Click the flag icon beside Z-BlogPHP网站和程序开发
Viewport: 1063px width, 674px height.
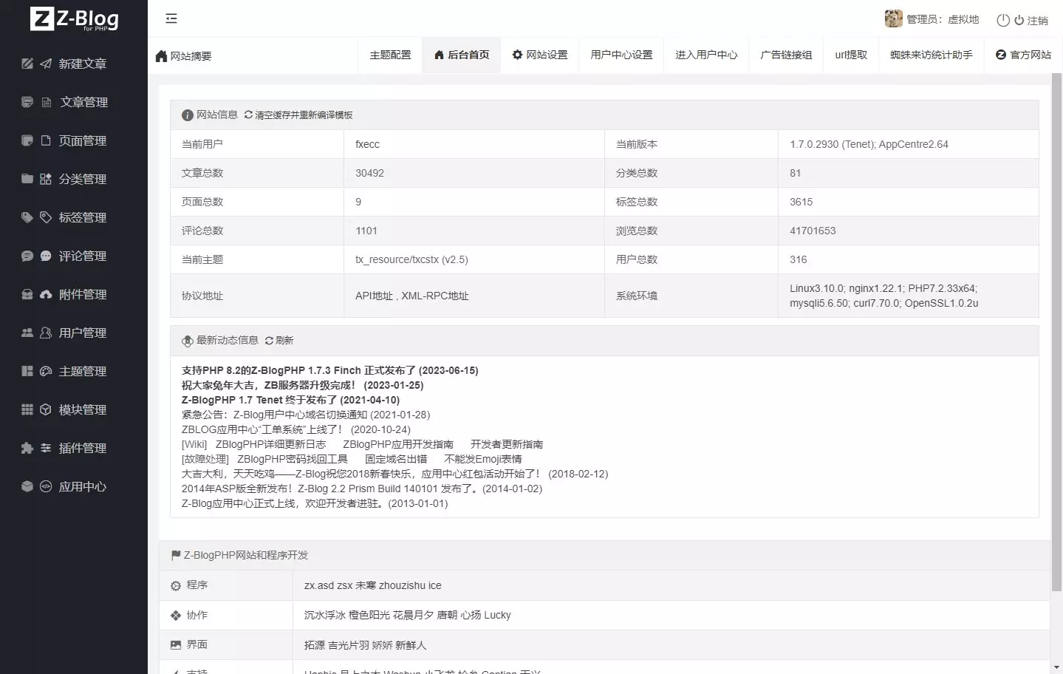176,555
